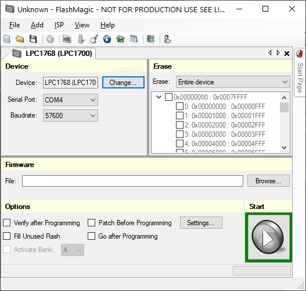Click the Start Page side panel icon

300,54
